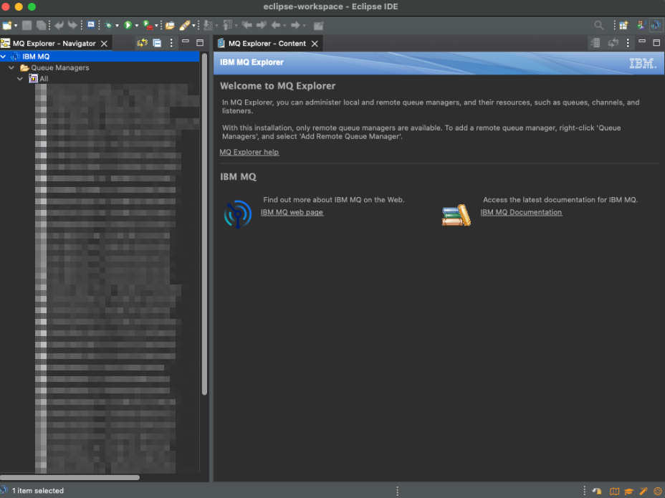Click the Content view grayed table icon

595,43
